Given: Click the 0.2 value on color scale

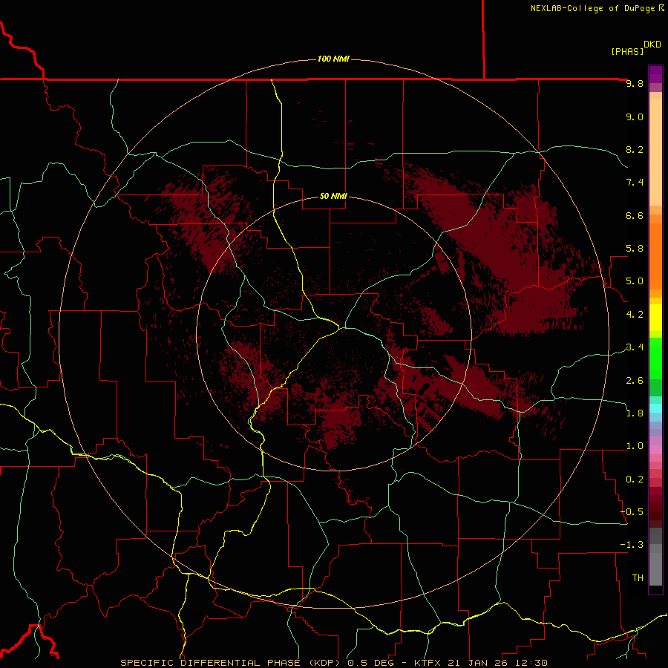Looking at the screenshot, I should click(x=635, y=479).
